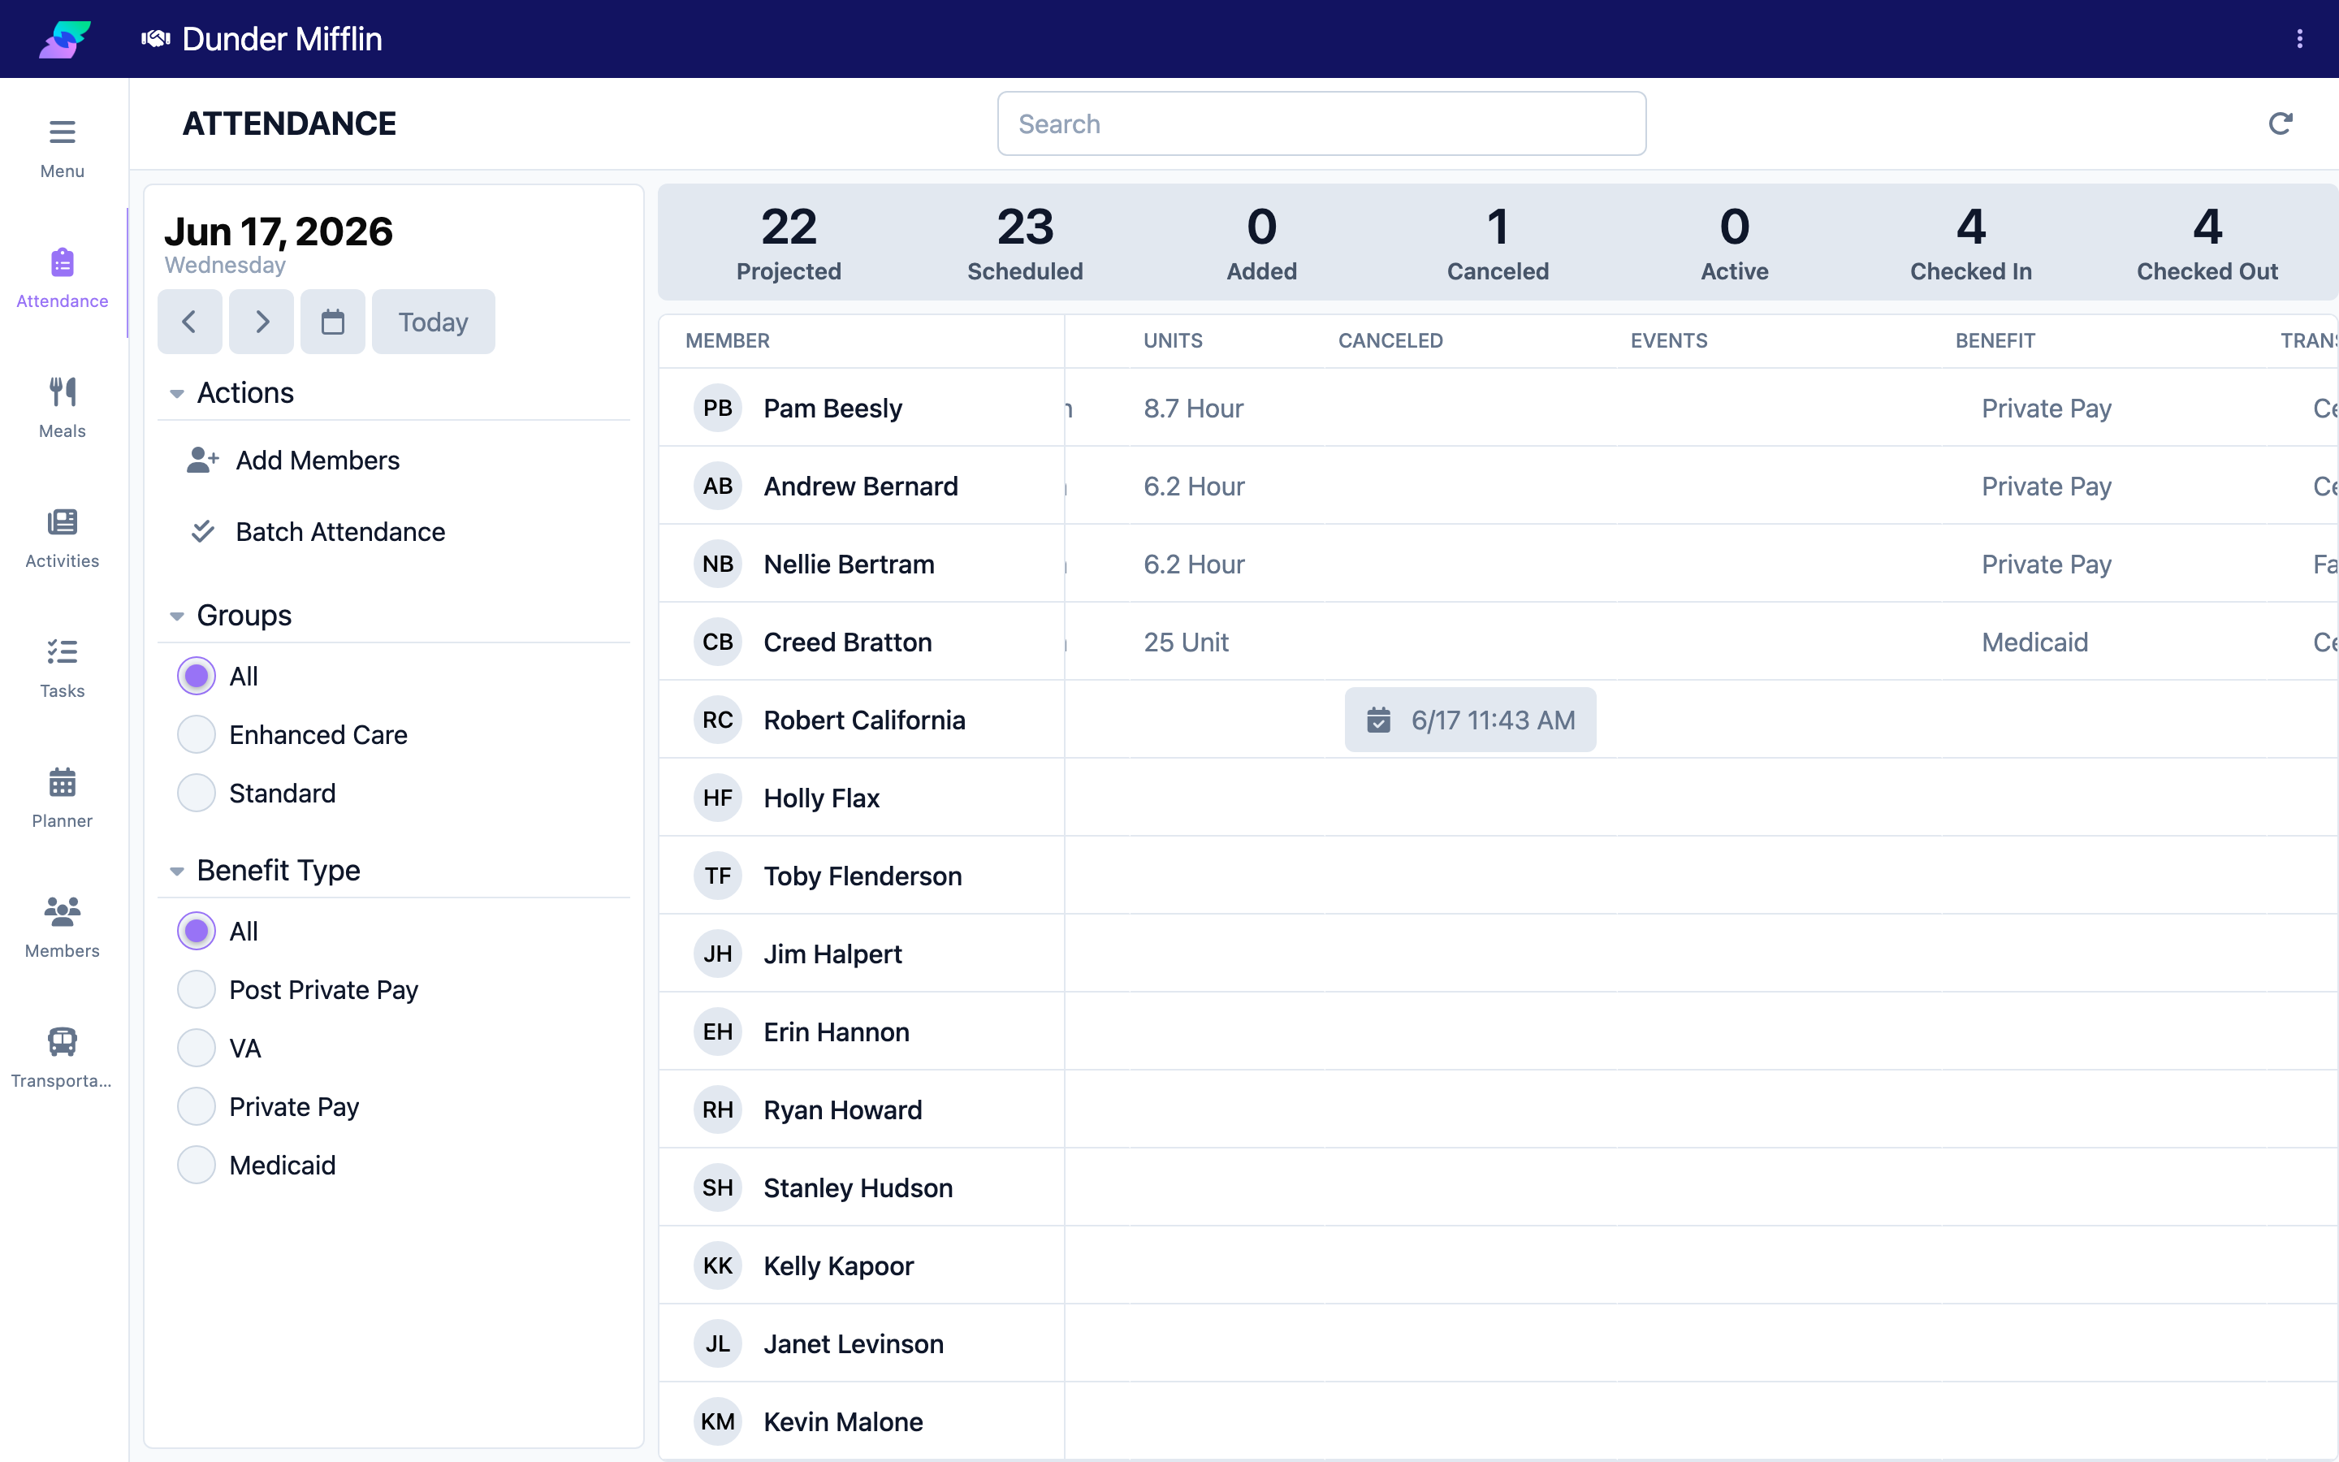This screenshot has width=2339, height=1462.
Task: Click the MEMBER column header
Action: point(728,341)
